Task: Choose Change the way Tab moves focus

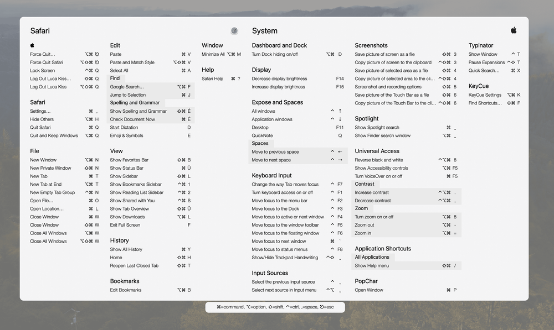Action: click(297, 185)
